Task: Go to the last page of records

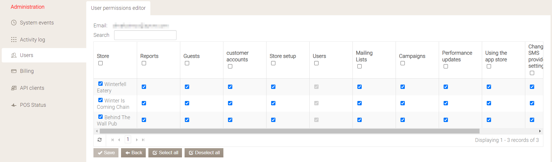Action: [x=143, y=140]
